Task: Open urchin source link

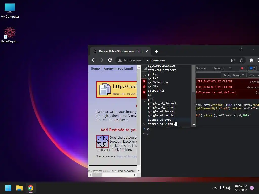Action: tap(254, 82)
